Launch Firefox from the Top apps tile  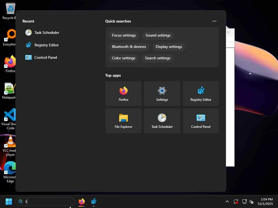click(124, 94)
